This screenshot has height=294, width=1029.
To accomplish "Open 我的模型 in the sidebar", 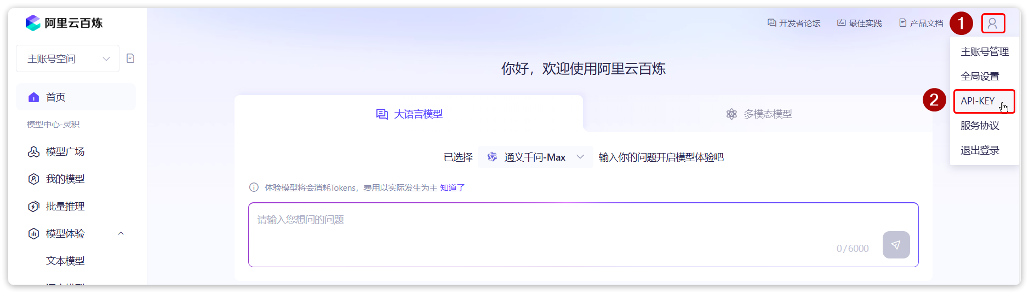I will click(x=76, y=179).
